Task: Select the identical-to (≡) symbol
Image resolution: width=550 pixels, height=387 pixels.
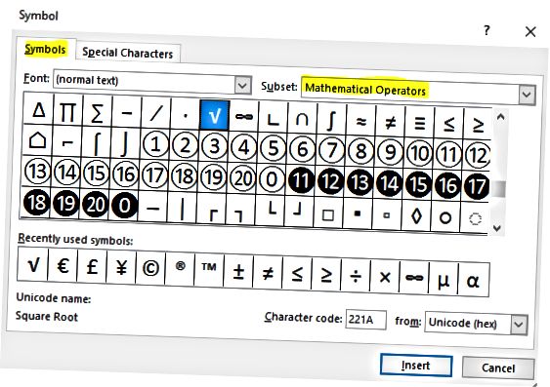Action: [x=420, y=123]
